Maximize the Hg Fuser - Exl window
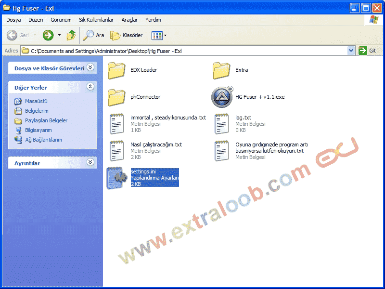The height and width of the screenshot is (289, 385). pos(365,8)
